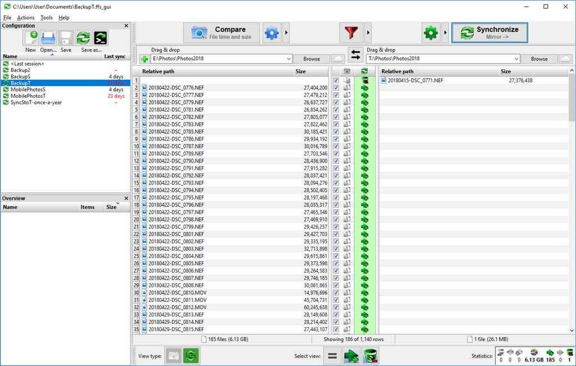Open filter settings via the red funnel

(351, 33)
